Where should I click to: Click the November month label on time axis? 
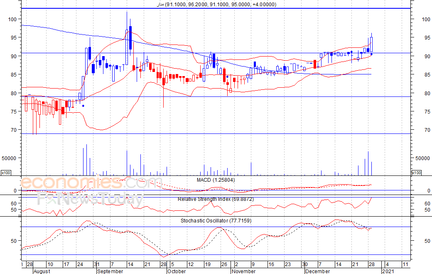click(243, 271)
